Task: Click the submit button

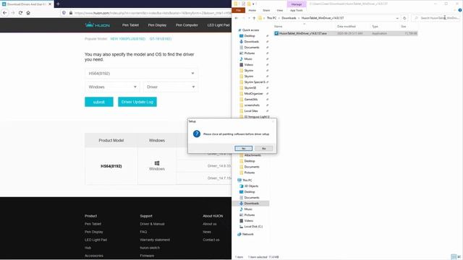Action: [x=99, y=102]
